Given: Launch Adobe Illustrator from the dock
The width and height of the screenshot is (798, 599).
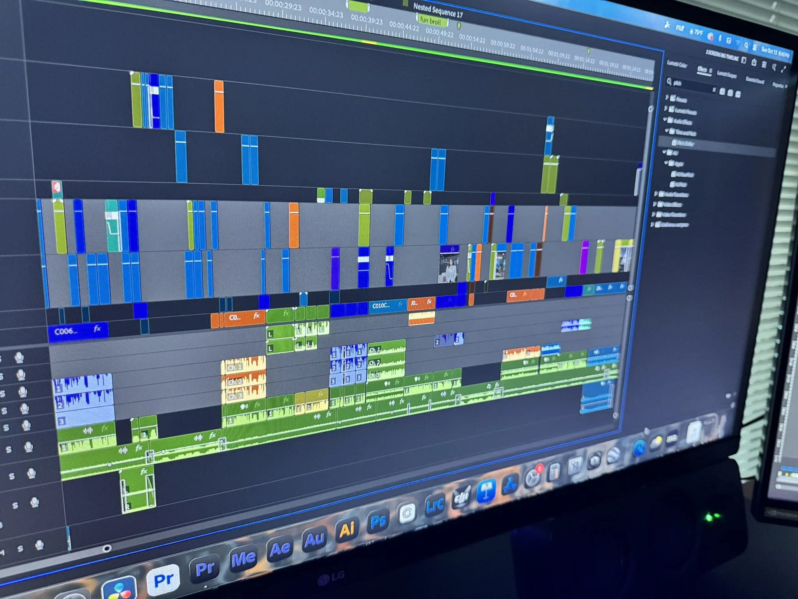Looking at the screenshot, I should pos(347,530).
